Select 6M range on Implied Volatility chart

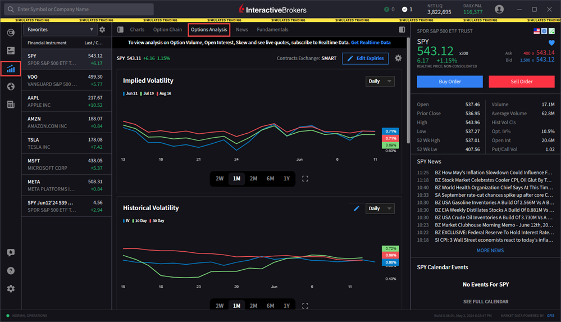tap(270, 179)
